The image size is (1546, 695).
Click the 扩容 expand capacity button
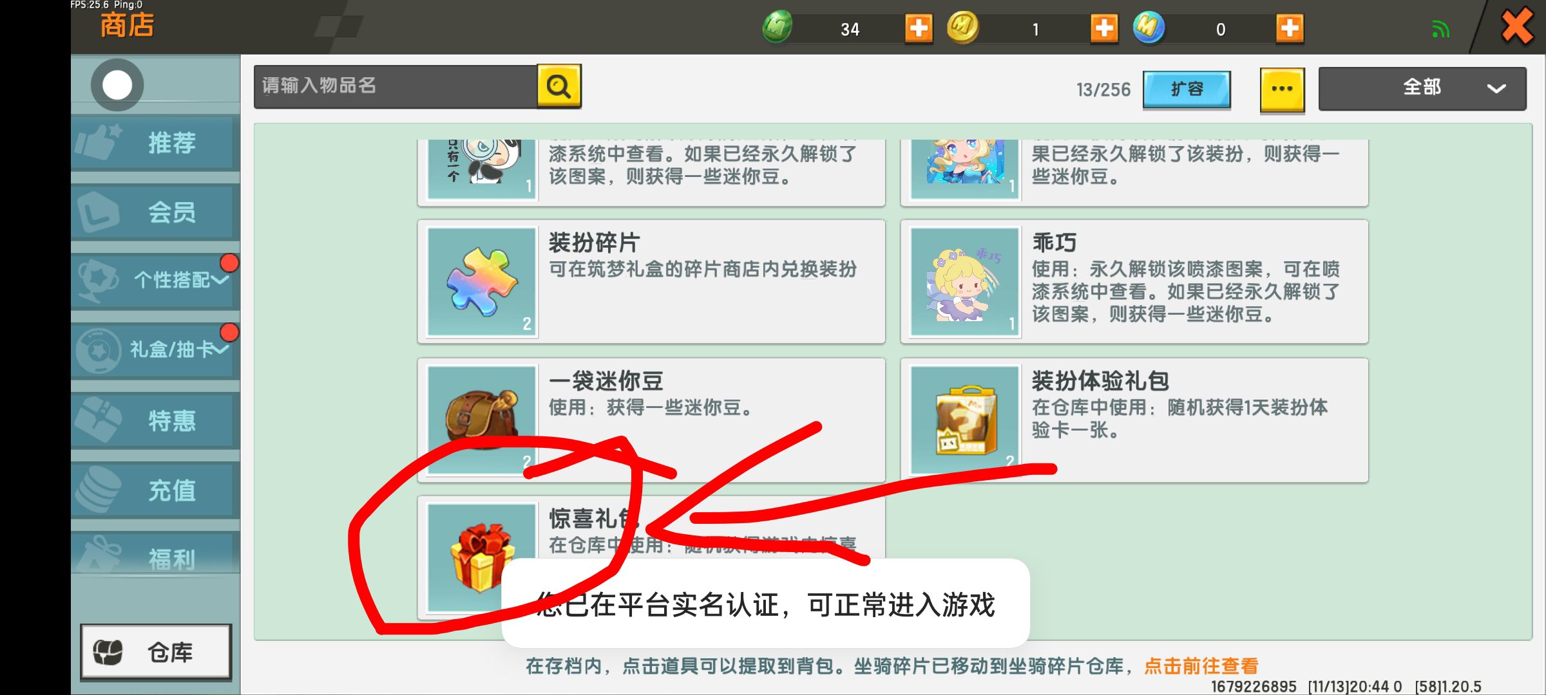coord(1187,89)
